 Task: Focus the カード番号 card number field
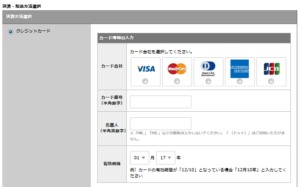coord(160,102)
